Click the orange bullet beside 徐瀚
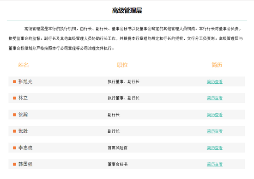The image size is (254, 179). (x=14, y=115)
